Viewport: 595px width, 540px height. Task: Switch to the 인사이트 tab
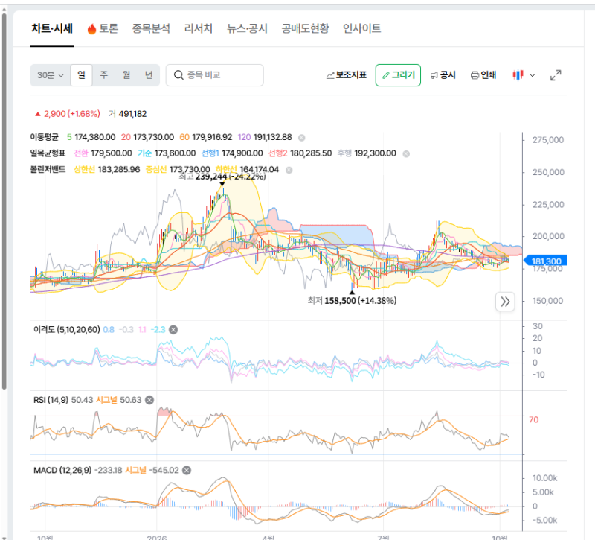pyautogui.click(x=361, y=28)
